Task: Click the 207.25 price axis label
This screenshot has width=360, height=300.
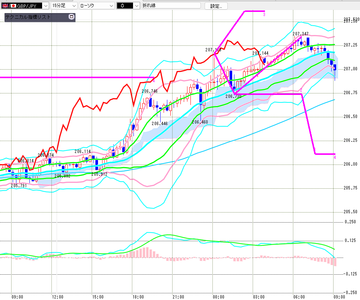Action: point(350,45)
